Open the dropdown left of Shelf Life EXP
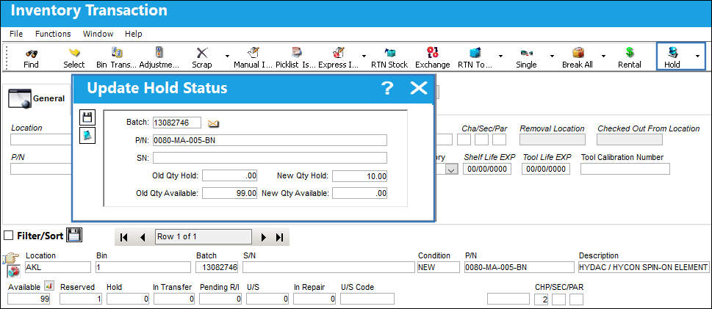712x309 pixels. (451, 170)
